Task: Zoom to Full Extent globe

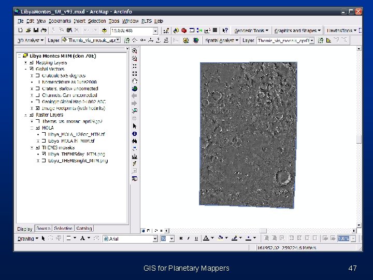Action: pos(134,89)
